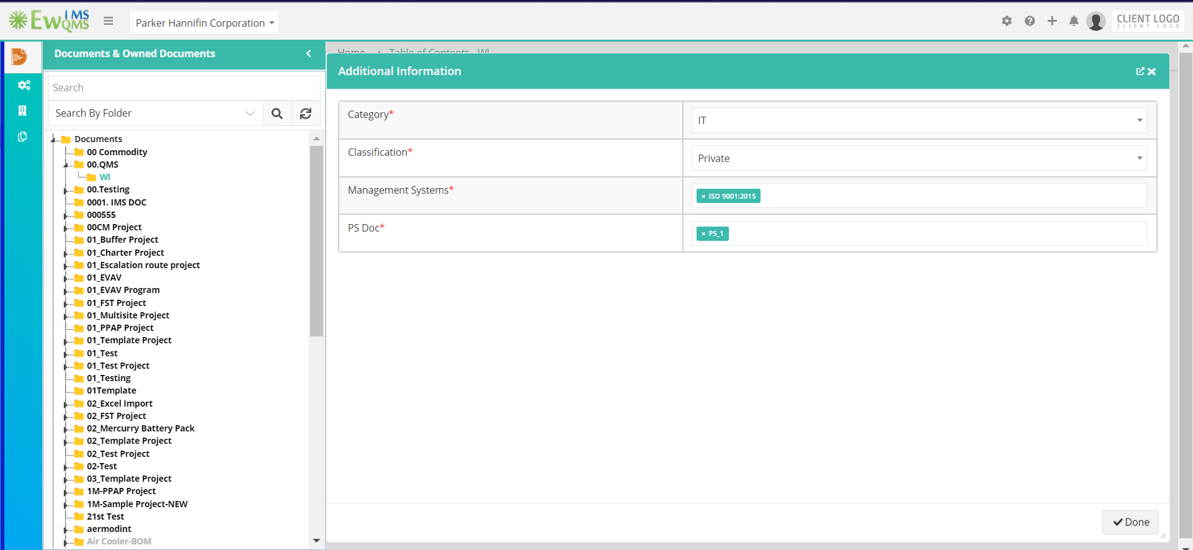Screen dimensions: 1193x550
Task: Select the 00CM Project folder
Action: click(114, 227)
